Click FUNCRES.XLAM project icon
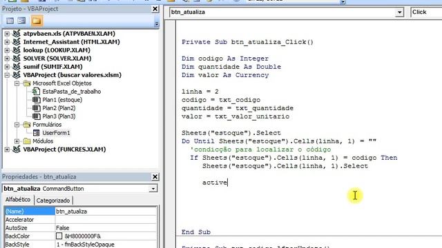 pos(17,149)
